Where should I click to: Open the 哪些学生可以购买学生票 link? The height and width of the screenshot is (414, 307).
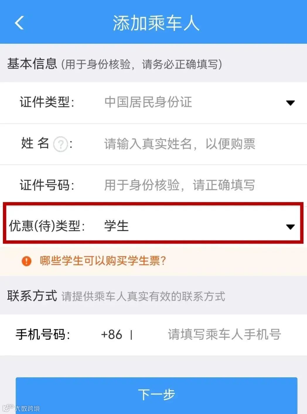(103, 261)
